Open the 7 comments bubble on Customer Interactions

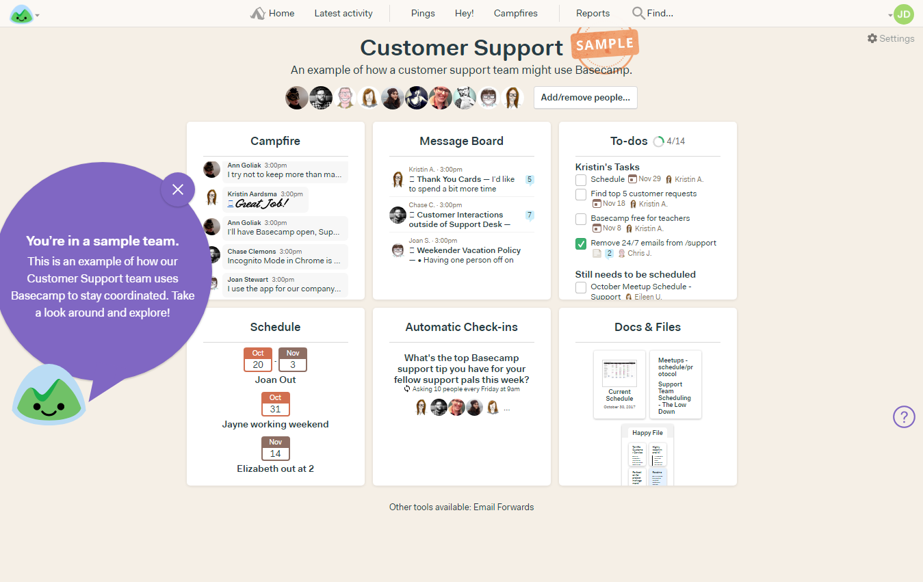(x=529, y=215)
